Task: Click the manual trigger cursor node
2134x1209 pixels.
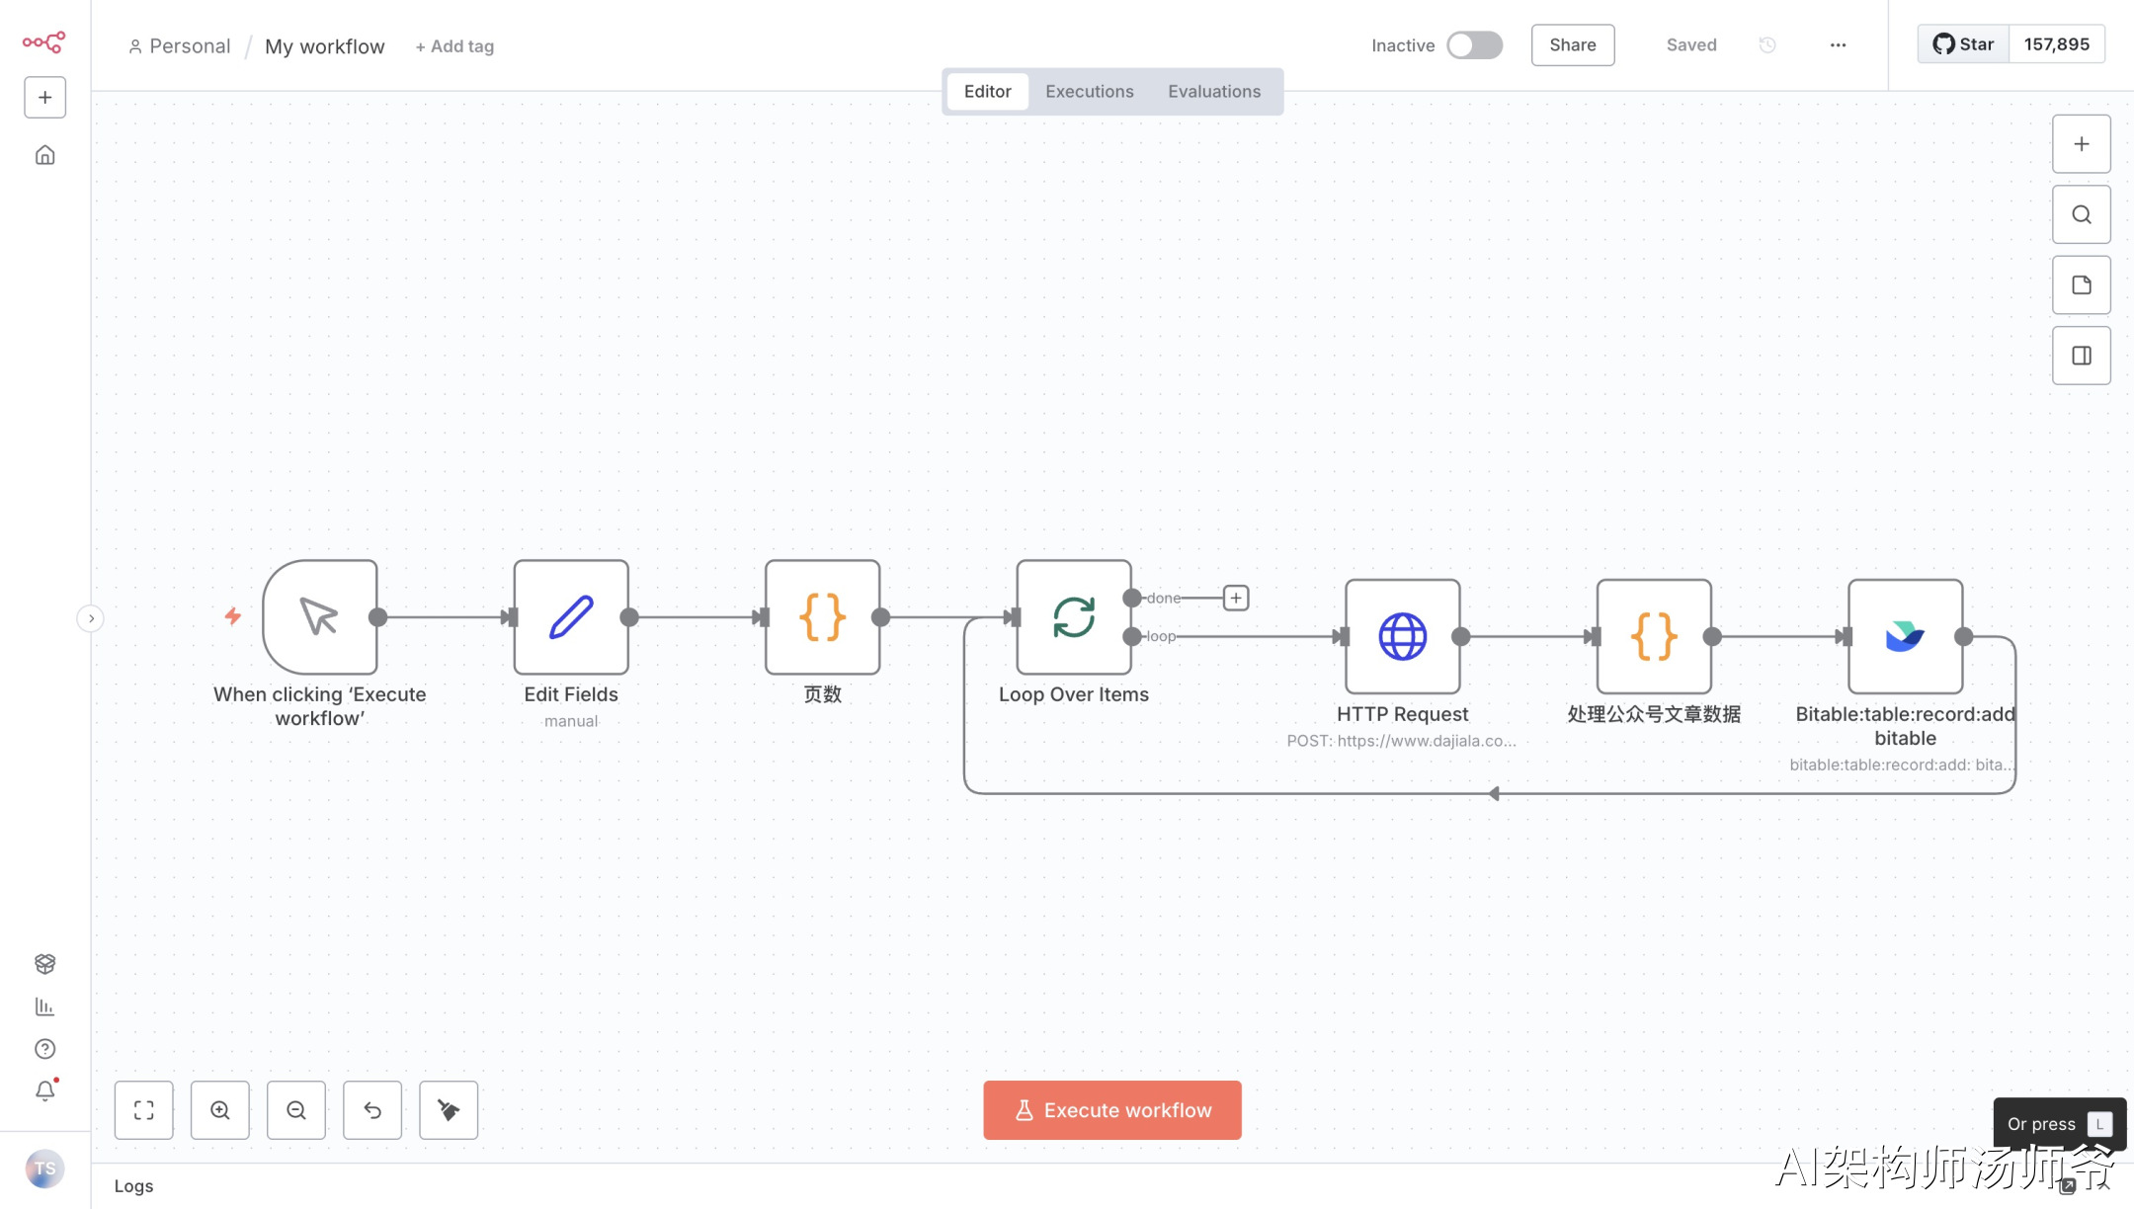Action: (319, 617)
